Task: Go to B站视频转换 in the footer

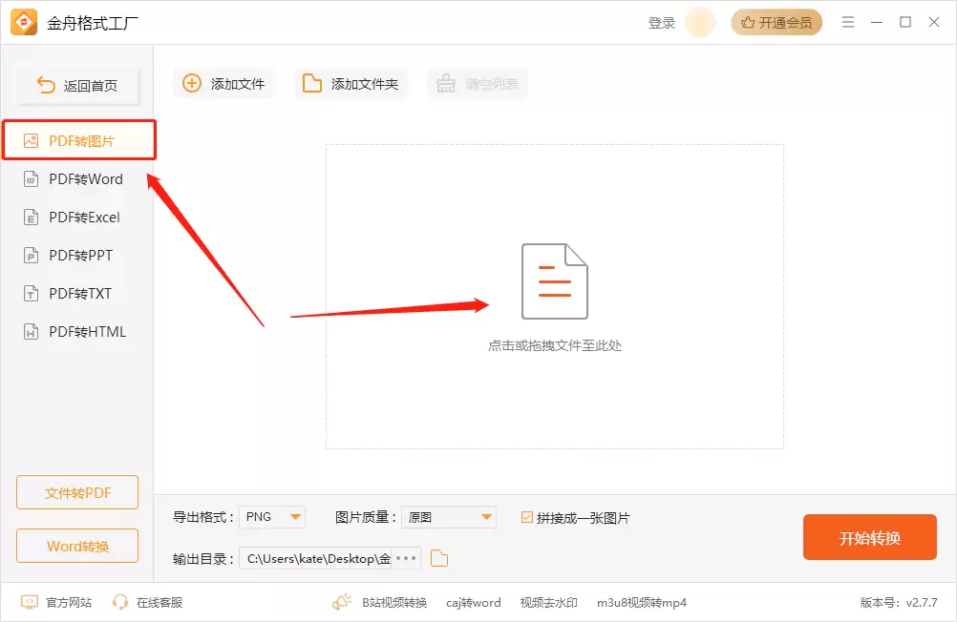Action: coord(396,602)
